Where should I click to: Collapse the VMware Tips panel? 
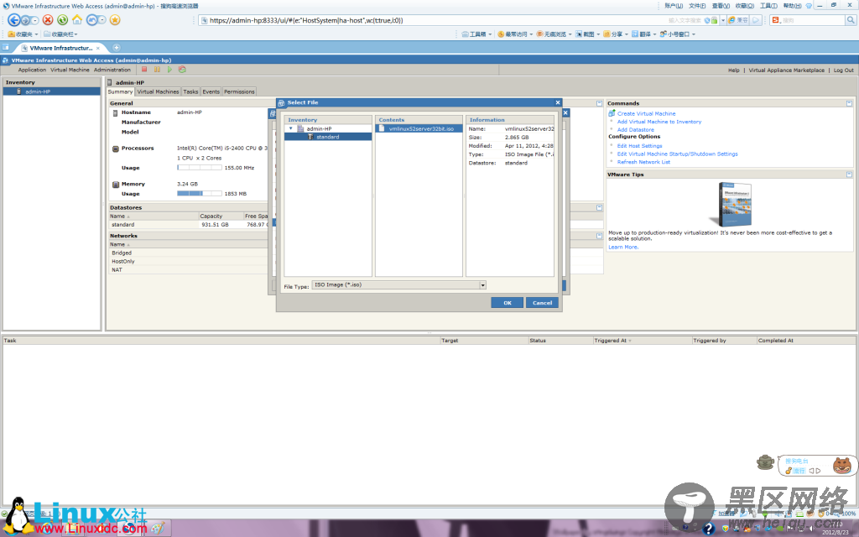point(850,175)
